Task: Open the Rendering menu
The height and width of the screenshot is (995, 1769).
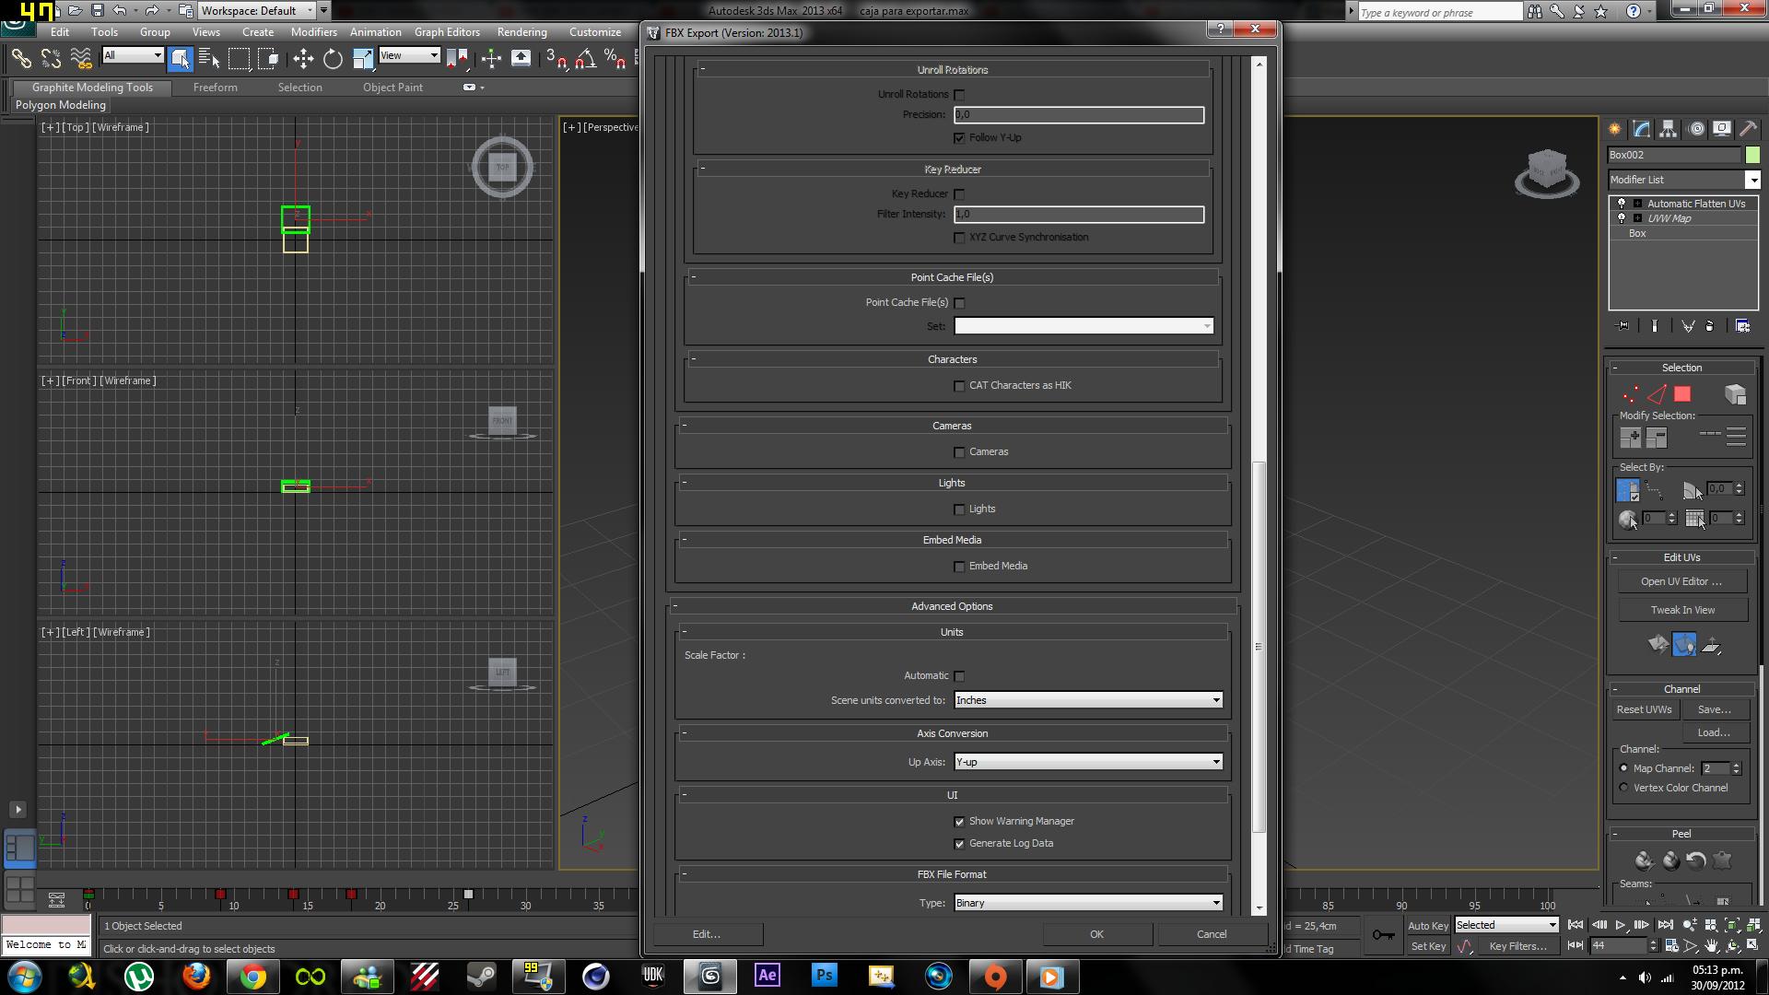Action: 521,32
